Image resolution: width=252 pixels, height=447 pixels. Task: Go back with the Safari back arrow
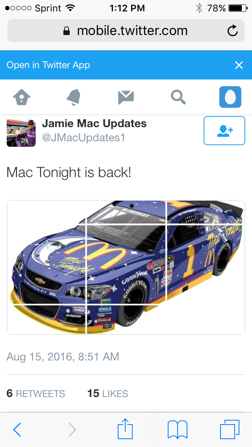click(17, 429)
